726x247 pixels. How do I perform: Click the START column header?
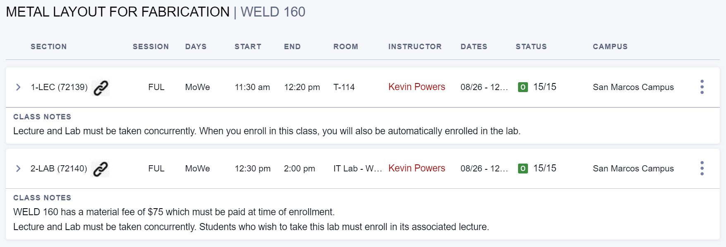(x=248, y=47)
